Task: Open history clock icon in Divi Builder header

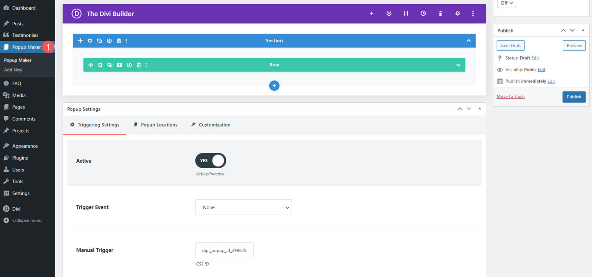Action: point(423,13)
